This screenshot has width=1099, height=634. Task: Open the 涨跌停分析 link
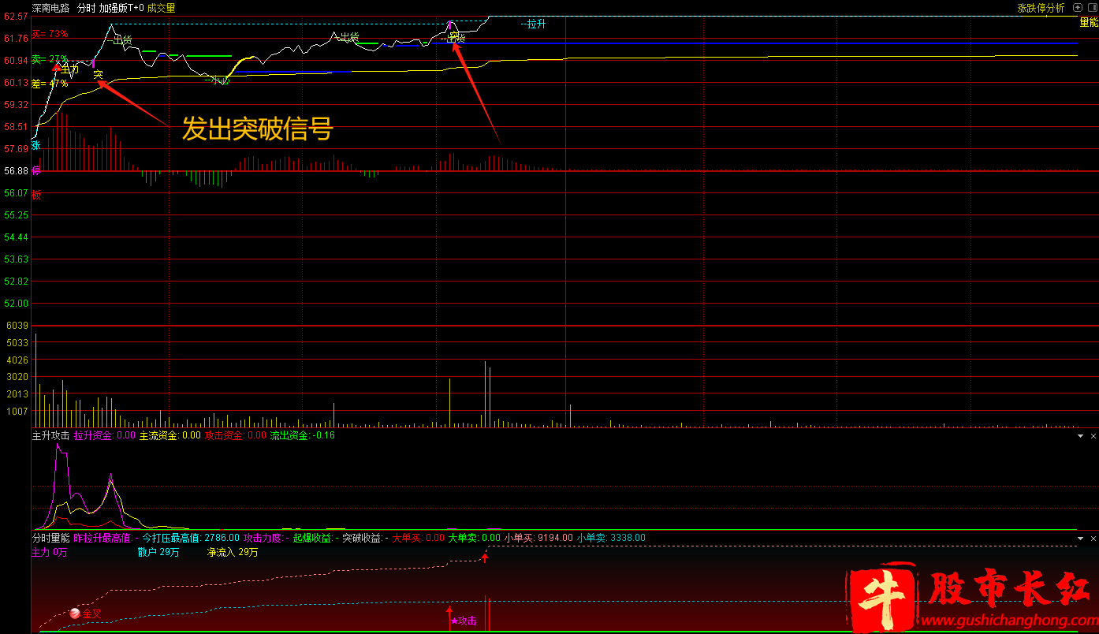pos(1041,8)
